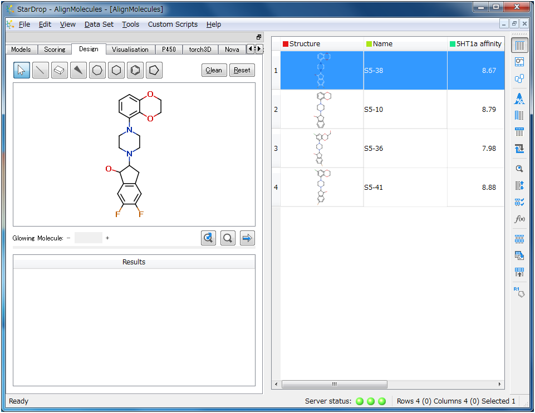Select the pointer selection tool
Viewport: 535px width, 413px height.
pos(22,70)
